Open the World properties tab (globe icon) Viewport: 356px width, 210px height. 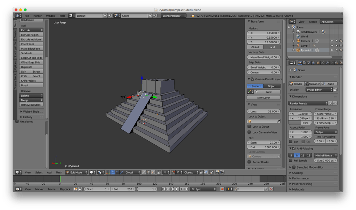pos(314,63)
